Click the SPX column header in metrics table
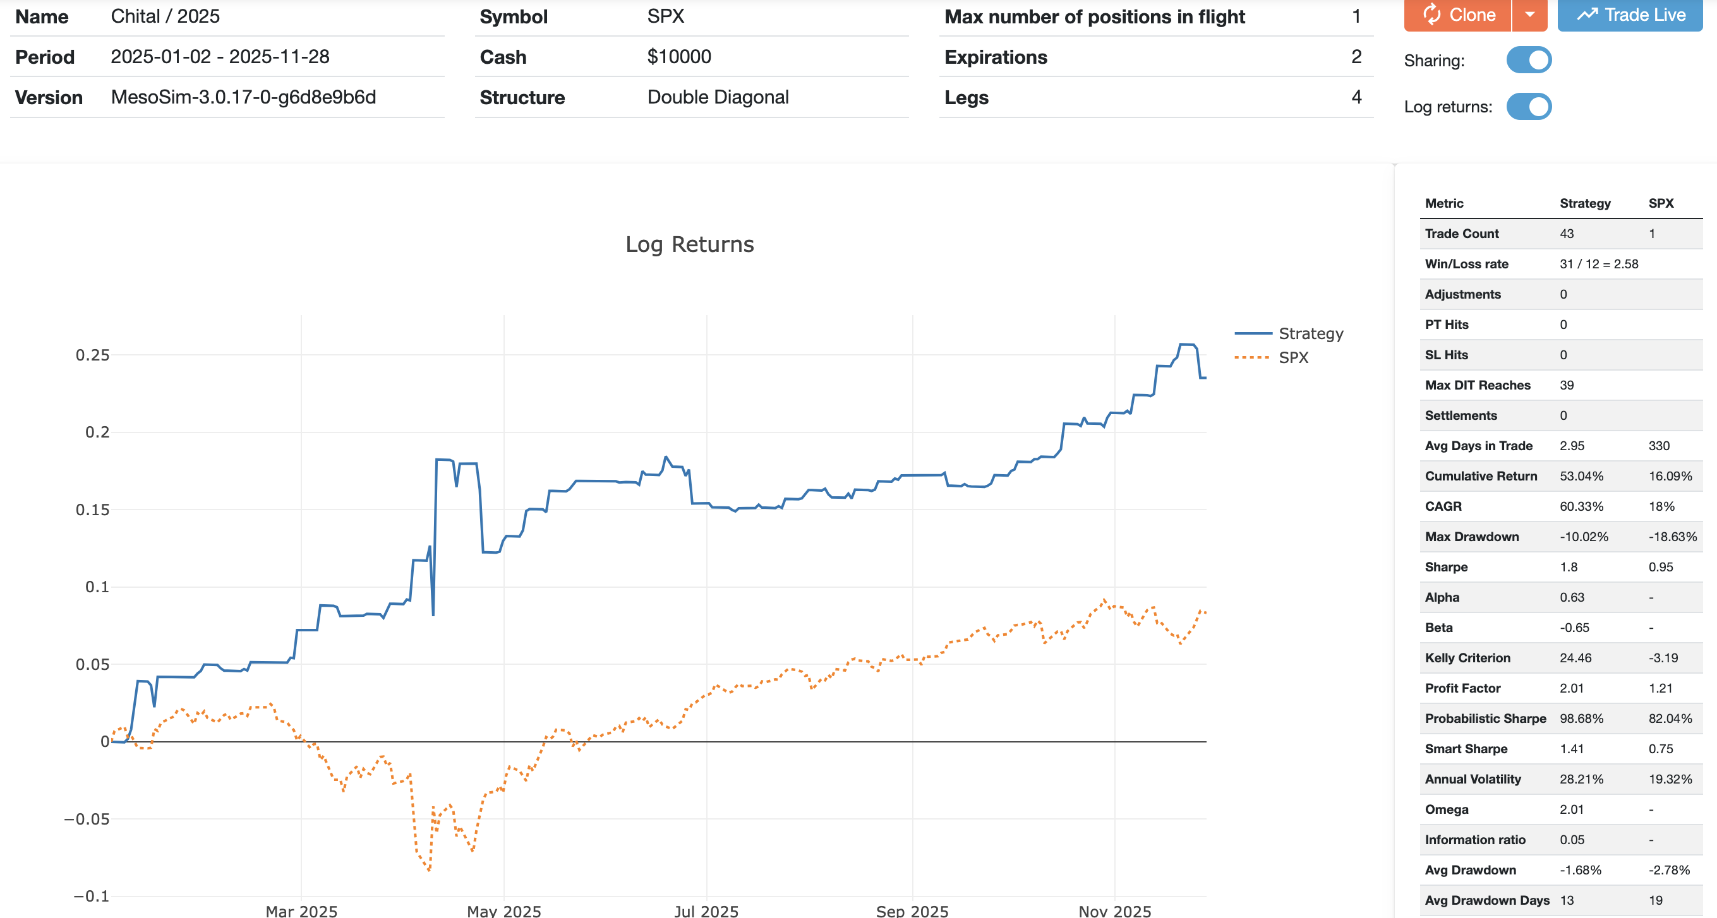This screenshot has height=918, width=1717. [1660, 203]
